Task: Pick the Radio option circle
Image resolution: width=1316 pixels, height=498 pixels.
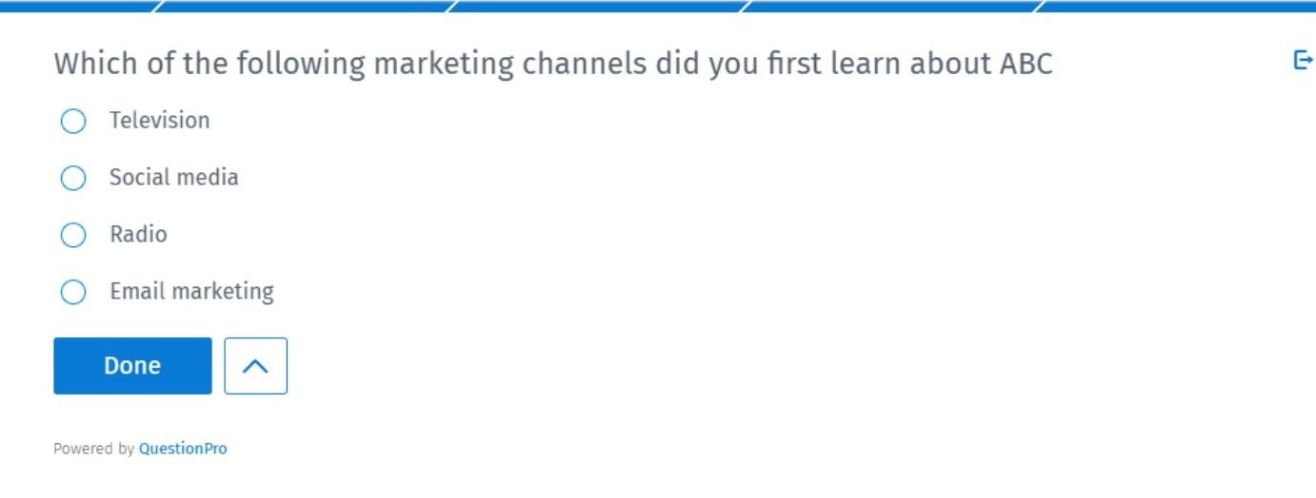Action: click(73, 236)
